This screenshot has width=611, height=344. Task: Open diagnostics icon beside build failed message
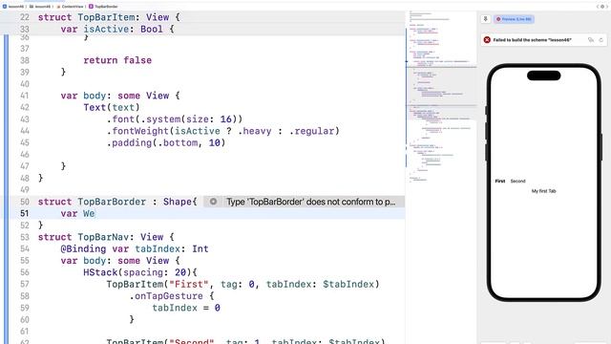(x=591, y=40)
